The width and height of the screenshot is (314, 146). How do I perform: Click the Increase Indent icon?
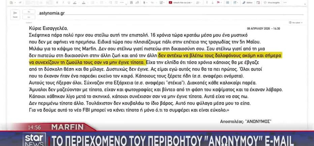(x=116, y=3)
